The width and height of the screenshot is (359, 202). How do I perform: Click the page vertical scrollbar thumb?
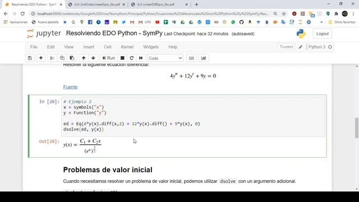(357, 128)
